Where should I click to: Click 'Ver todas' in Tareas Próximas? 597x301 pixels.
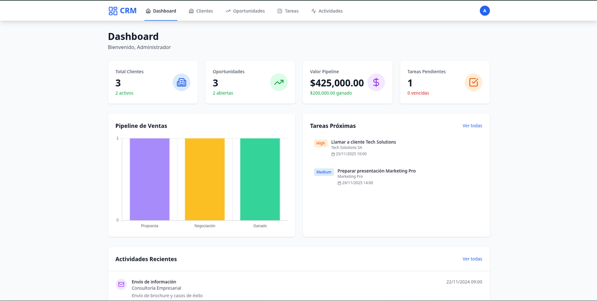click(x=472, y=126)
